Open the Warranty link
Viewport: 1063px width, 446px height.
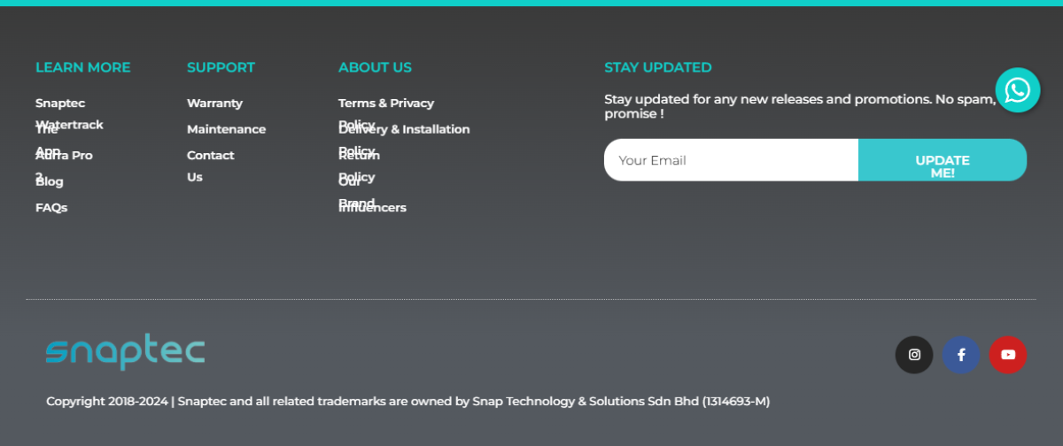[214, 104]
